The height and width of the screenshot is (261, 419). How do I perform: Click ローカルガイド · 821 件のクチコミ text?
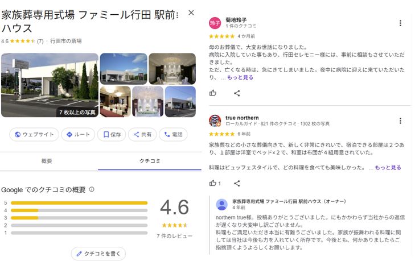point(261,124)
